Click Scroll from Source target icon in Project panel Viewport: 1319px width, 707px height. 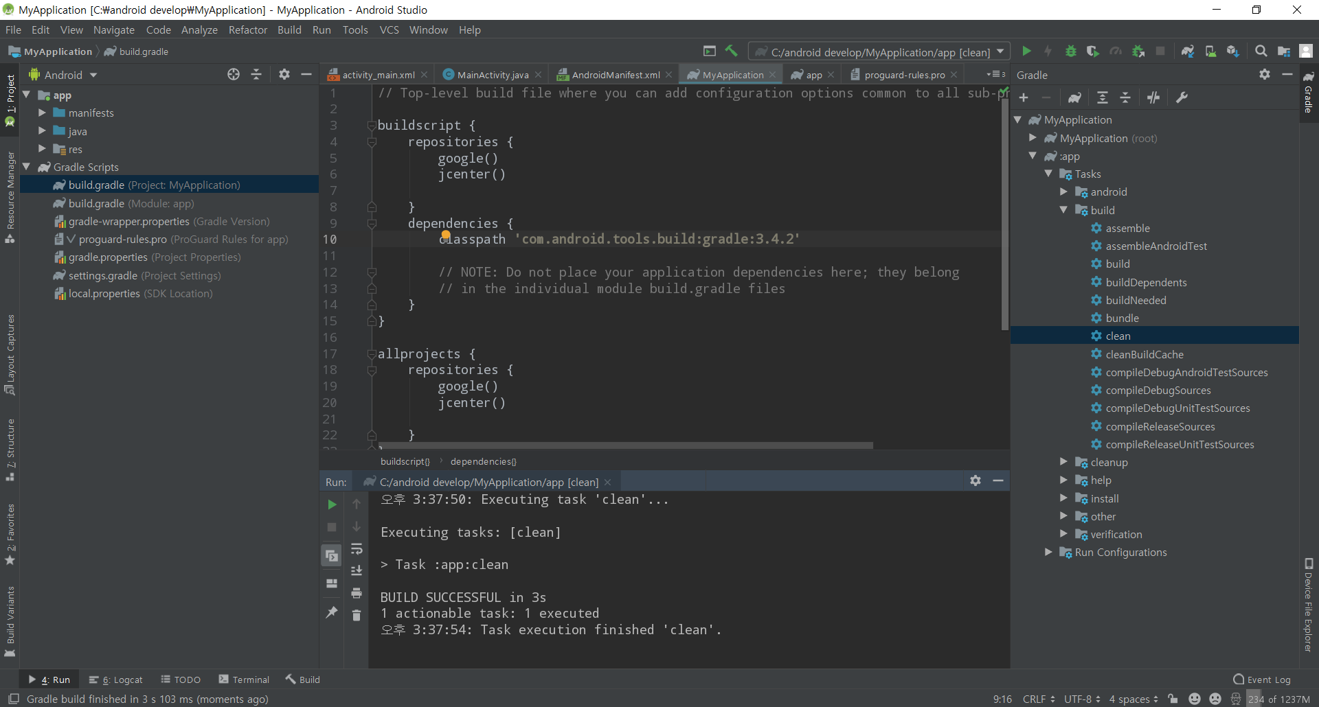(x=234, y=74)
